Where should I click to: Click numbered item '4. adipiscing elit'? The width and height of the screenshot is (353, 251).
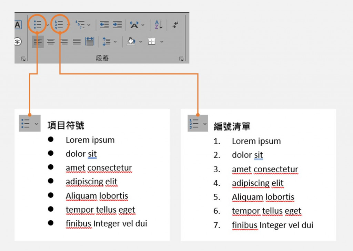248,183
